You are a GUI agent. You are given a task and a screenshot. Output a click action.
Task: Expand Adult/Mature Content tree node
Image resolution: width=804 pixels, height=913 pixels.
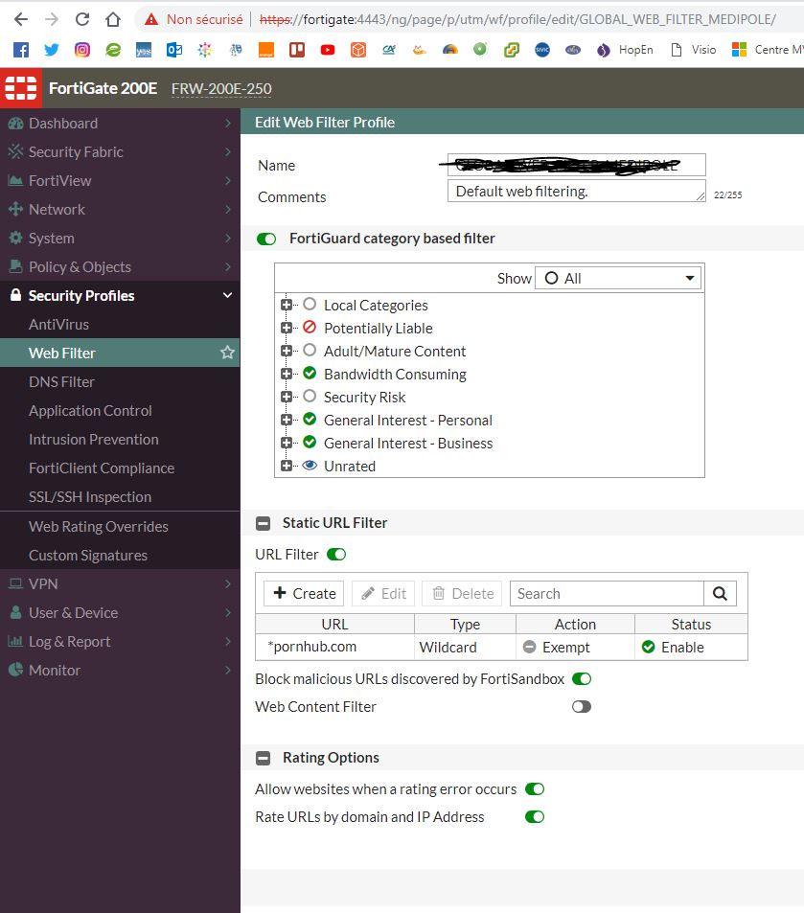coord(287,351)
